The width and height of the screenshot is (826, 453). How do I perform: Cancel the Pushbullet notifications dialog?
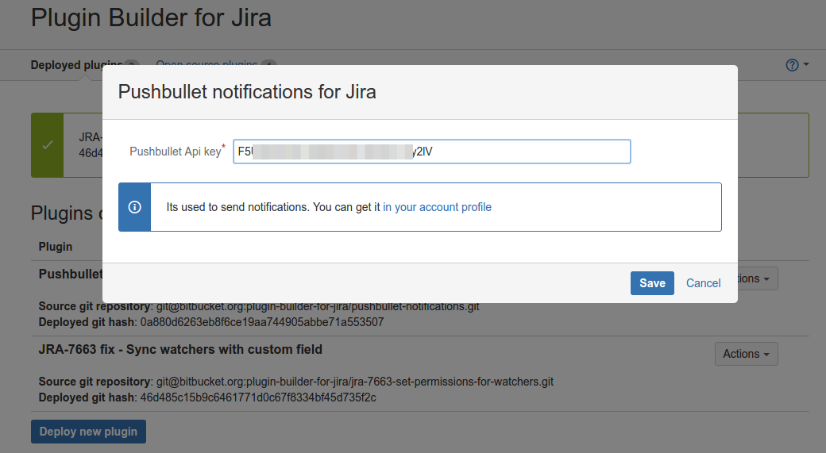pyautogui.click(x=703, y=283)
